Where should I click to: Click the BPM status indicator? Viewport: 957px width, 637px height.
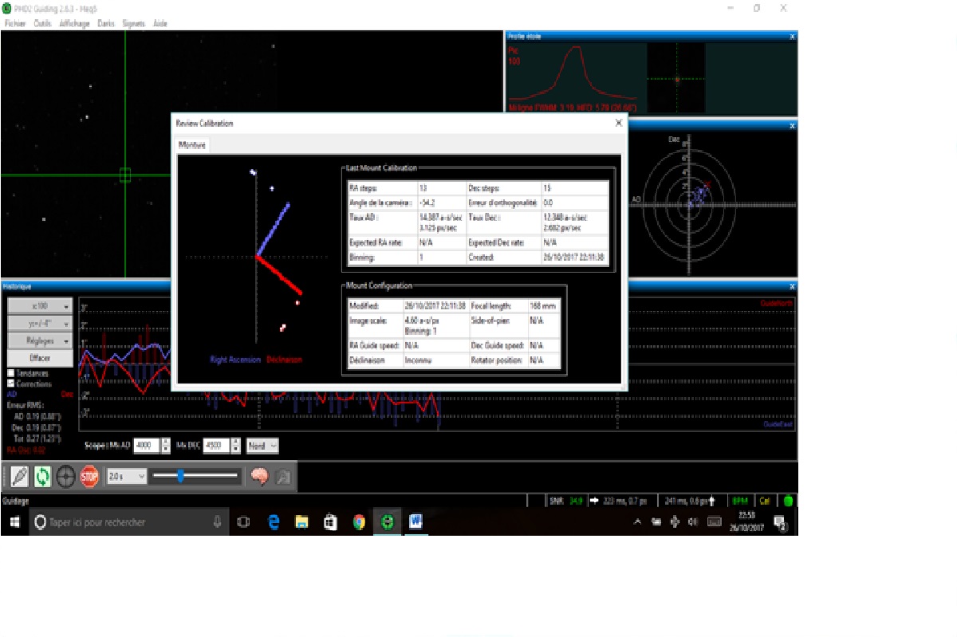click(738, 501)
